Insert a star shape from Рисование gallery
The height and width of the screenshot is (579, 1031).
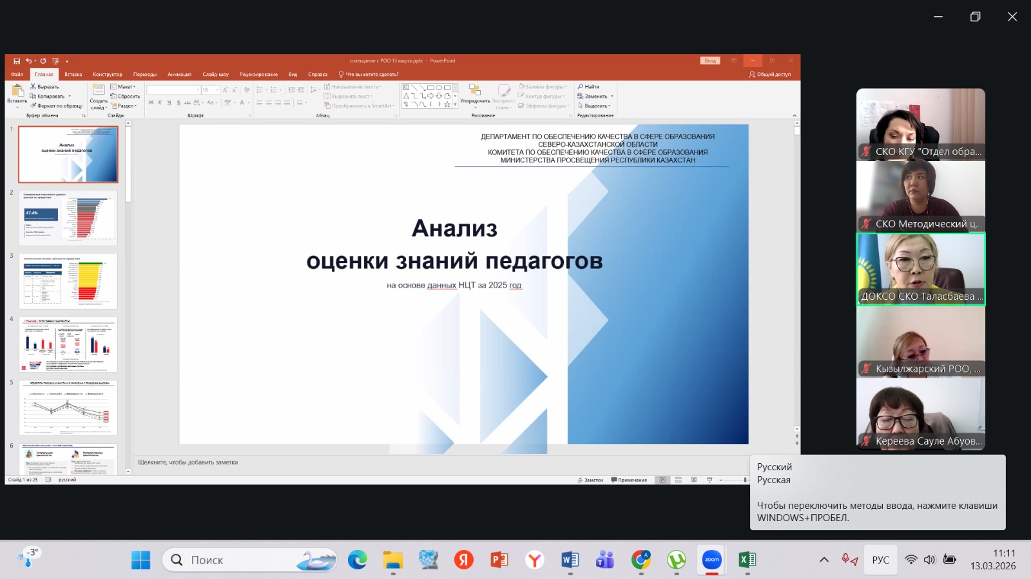[x=448, y=104]
